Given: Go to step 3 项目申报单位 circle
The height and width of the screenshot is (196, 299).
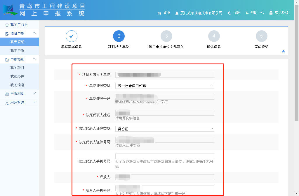Looking at the screenshot, I should (x=166, y=36).
